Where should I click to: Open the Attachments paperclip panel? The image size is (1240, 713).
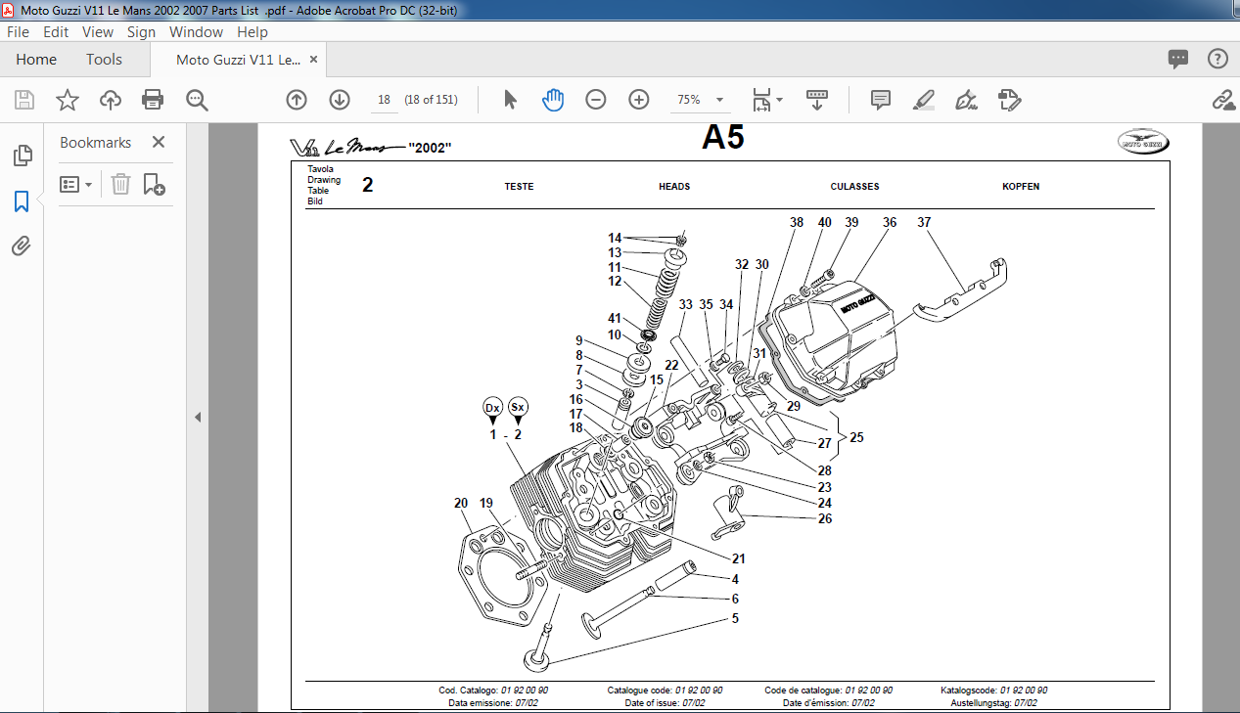22,245
